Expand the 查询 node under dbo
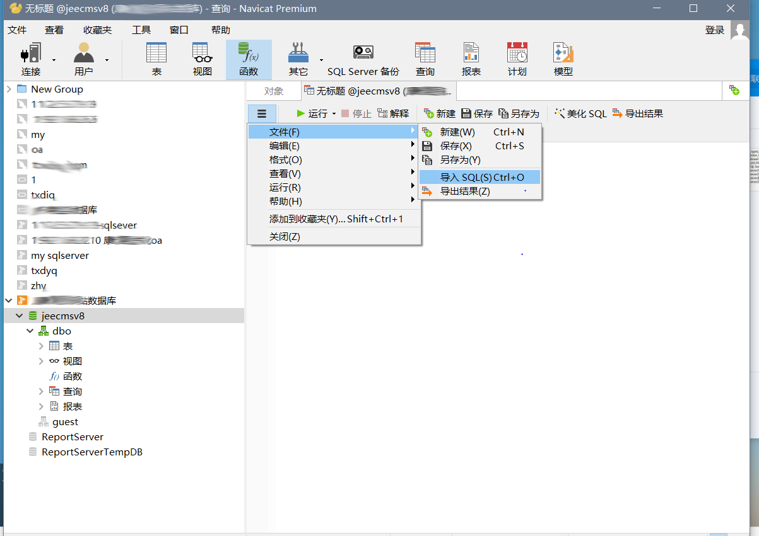Screen dimensions: 759x536 [41, 391]
